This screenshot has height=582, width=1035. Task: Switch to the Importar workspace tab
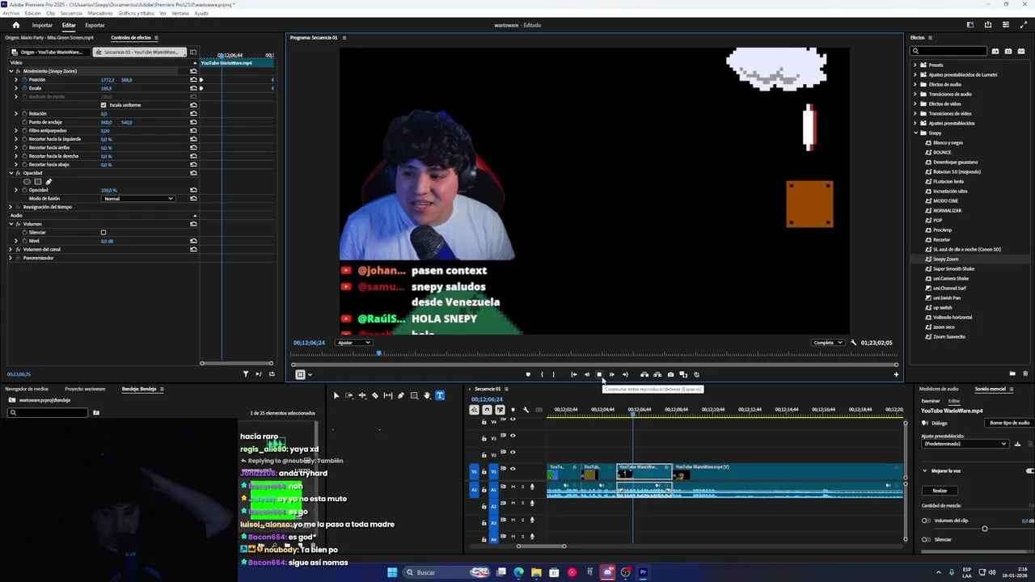(x=42, y=25)
